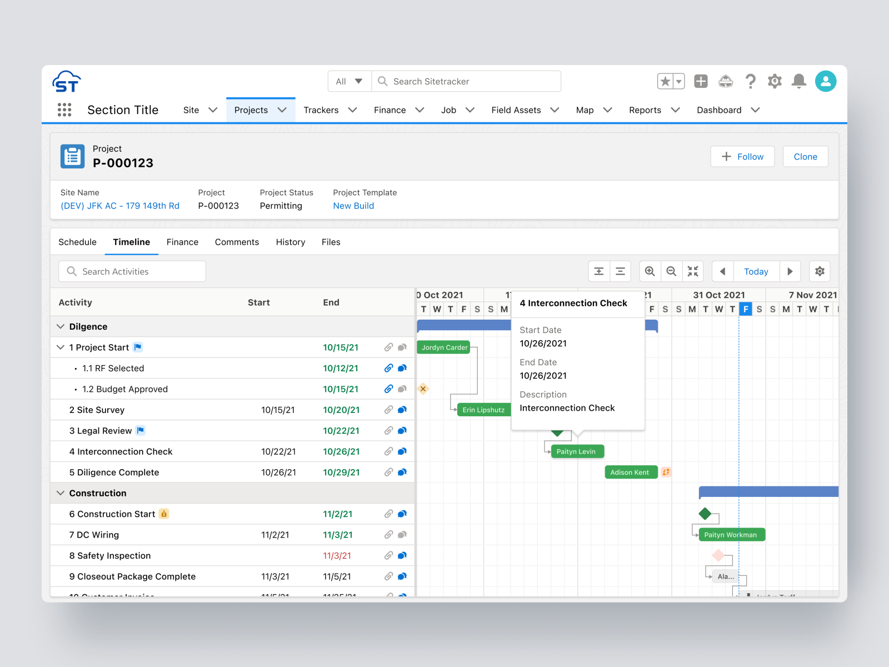Fit the timeline to the screen
This screenshot has width=889, height=667.
(693, 271)
